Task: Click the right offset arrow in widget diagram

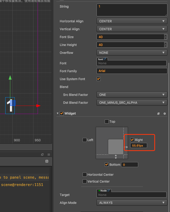Action: click(126, 147)
